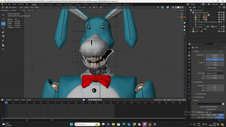Choose the Rotate tool
This screenshot has height=127, width=226.
tap(3, 27)
